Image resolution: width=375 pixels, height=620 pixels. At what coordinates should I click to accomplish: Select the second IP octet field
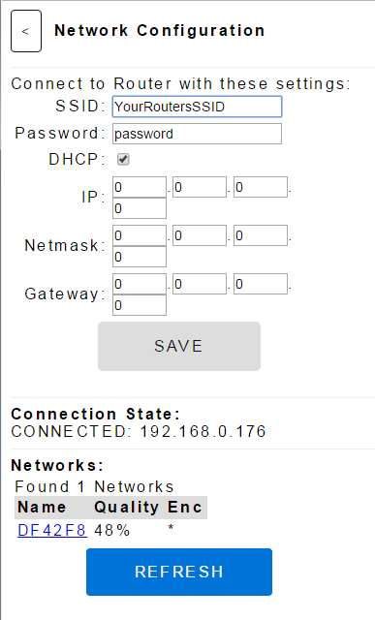click(200, 187)
